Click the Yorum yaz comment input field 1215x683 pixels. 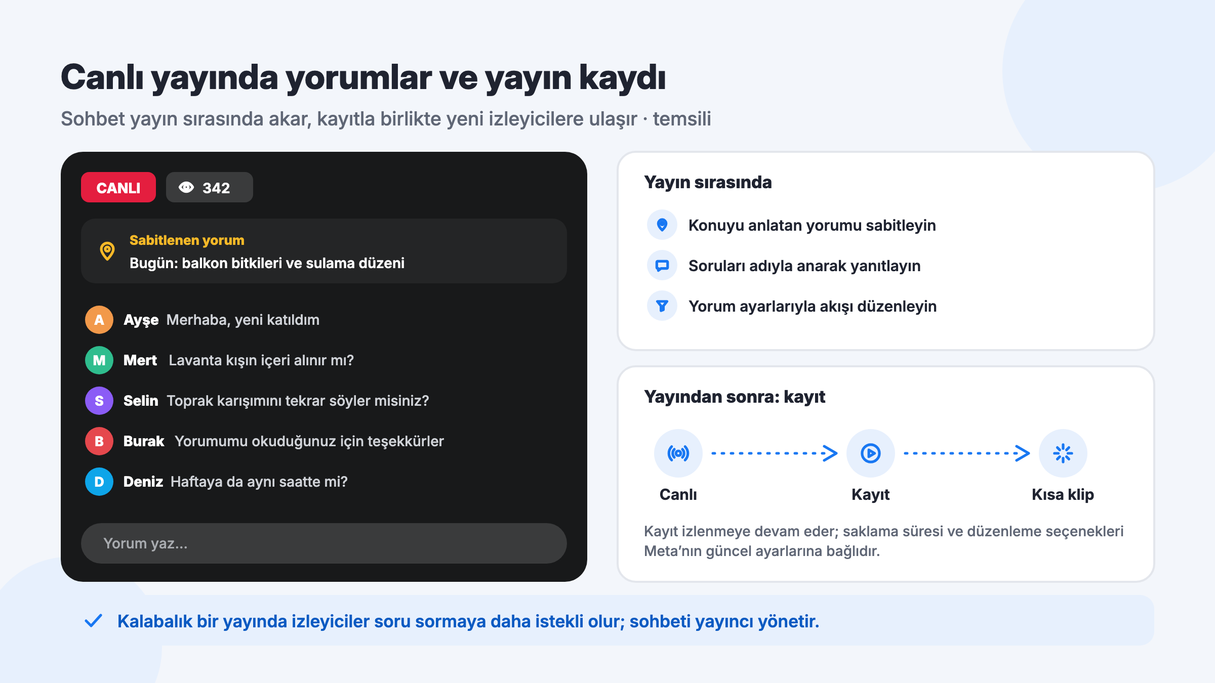pyautogui.click(x=324, y=543)
